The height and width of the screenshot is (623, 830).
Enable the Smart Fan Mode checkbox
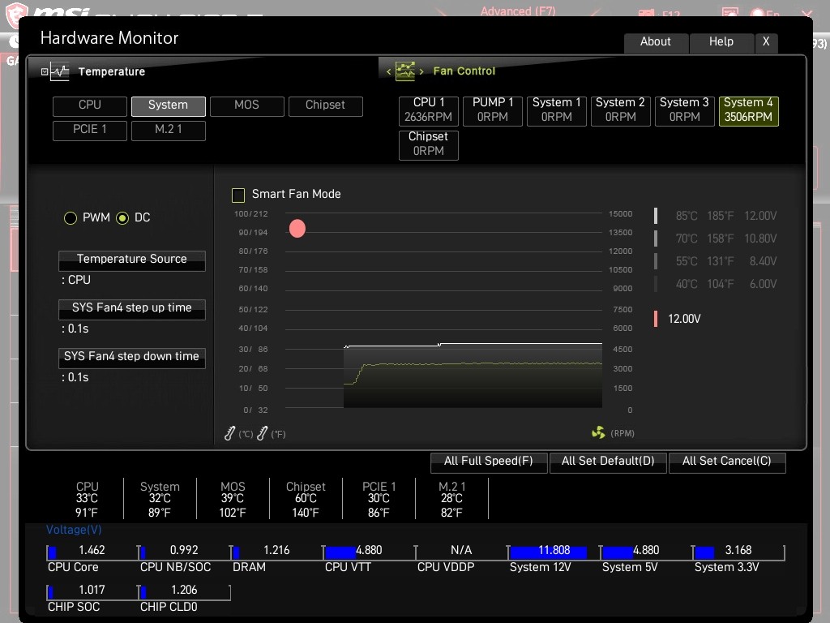pos(238,195)
